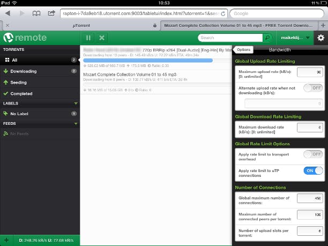Click the No Feeds entry
328x246 pixels.
pyautogui.click(x=19, y=133)
